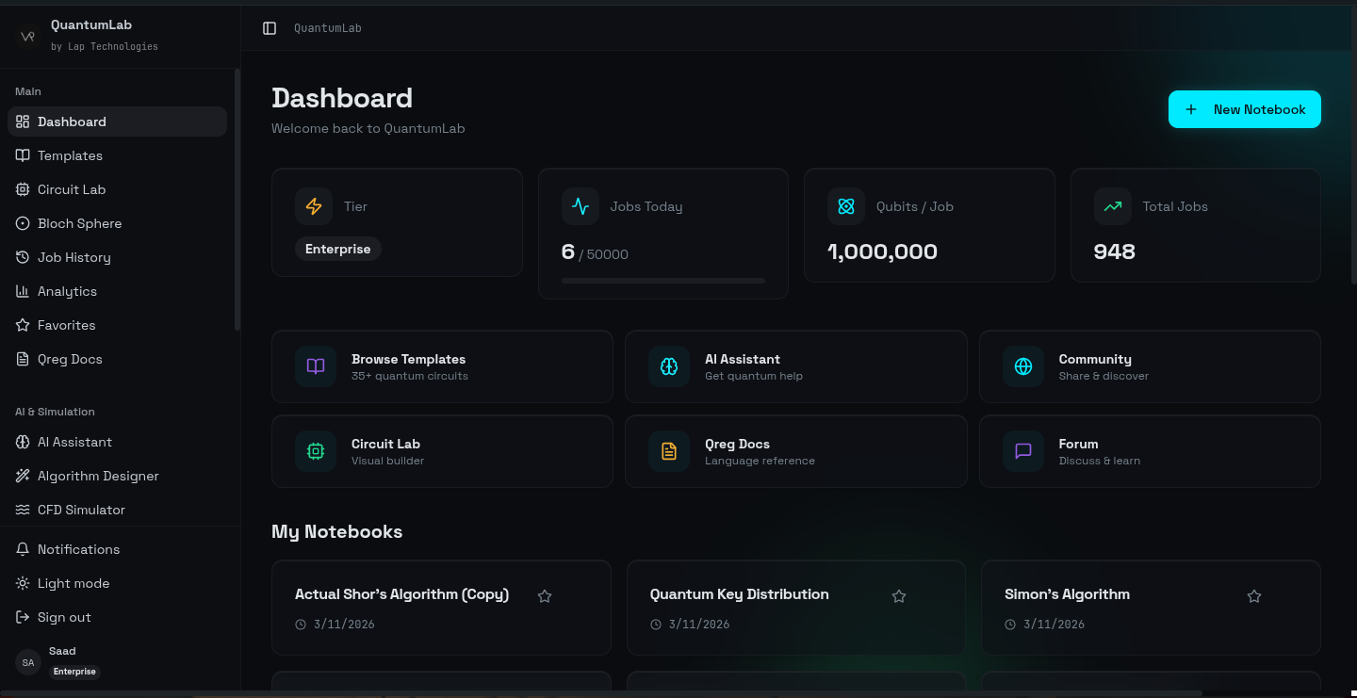
Task: Favorite the Simon's Algorithm notebook
Action: (1253, 595)
